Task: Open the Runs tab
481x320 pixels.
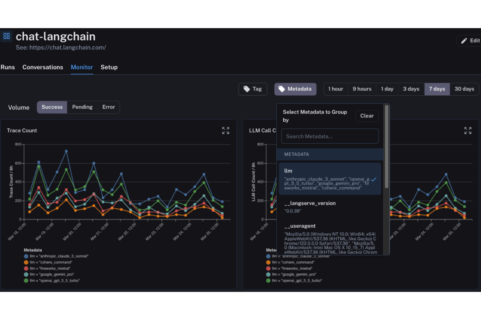Action: click(8, 67)
